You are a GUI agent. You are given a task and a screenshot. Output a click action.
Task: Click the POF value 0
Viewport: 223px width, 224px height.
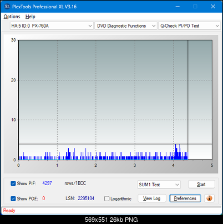pos(44,198)
